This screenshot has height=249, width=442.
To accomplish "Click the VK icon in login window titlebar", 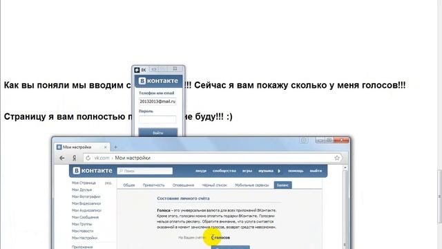I will tap(137, 70).
